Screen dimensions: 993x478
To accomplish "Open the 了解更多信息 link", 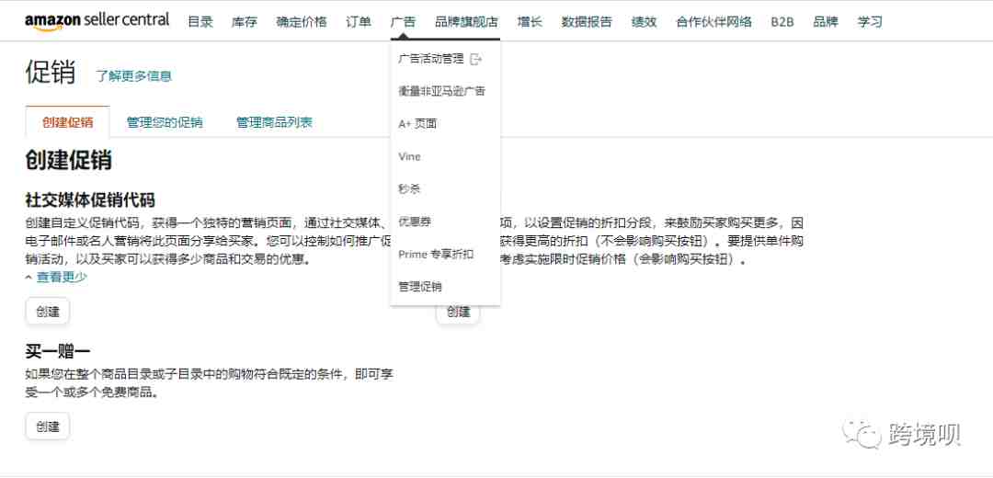I will click(133, 76).
